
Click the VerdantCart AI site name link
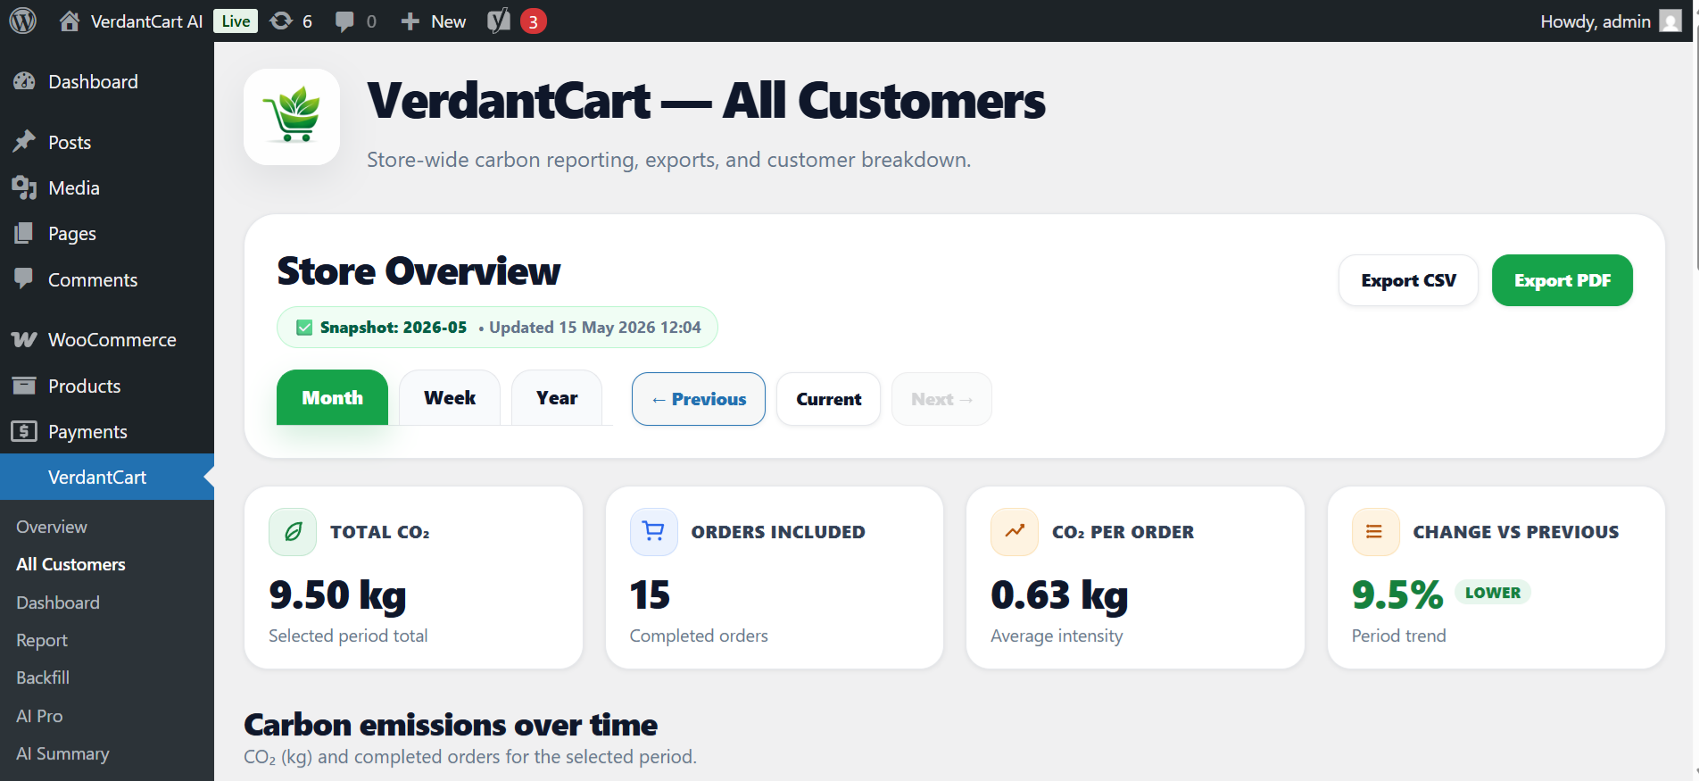(147, 21)
